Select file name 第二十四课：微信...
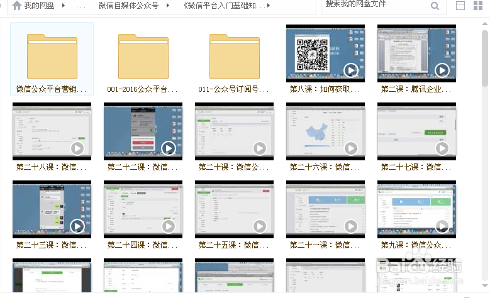The height and width of the screenshot is (298, 490). [142, 245]
